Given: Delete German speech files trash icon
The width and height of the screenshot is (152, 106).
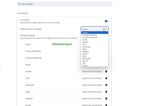Looking at the screenshot, I should 106,71.
